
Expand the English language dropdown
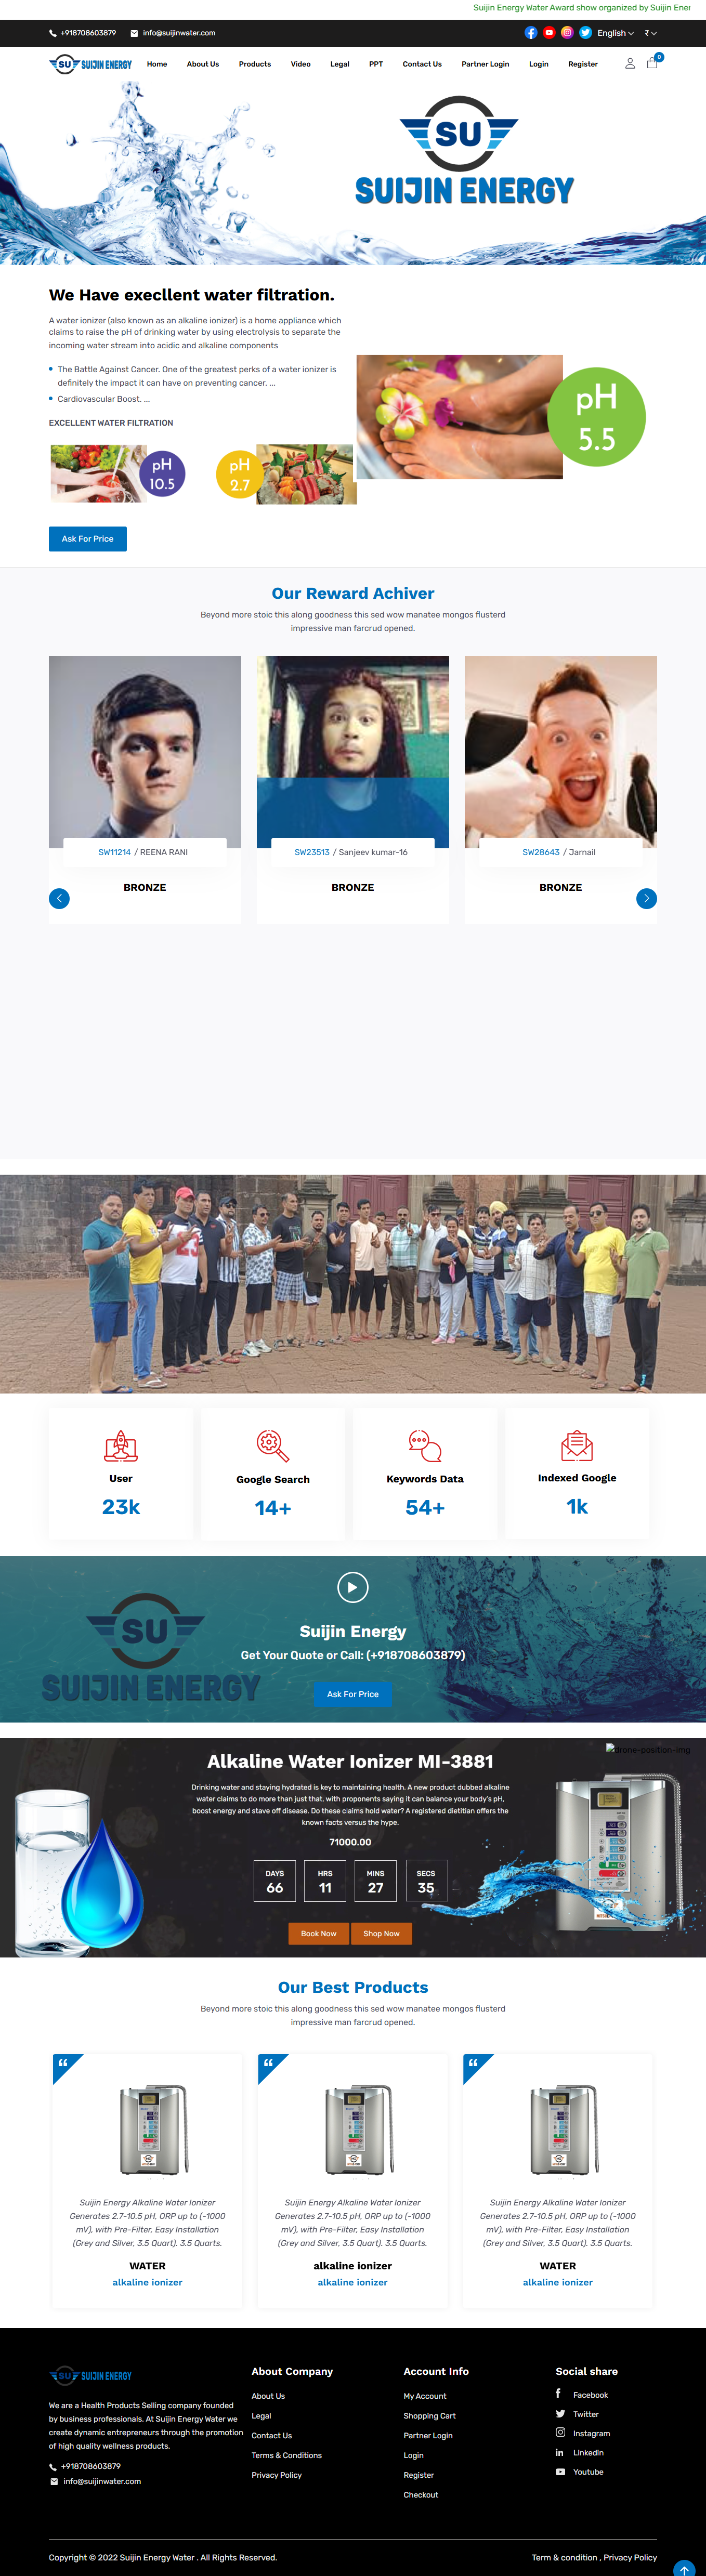[x=615, y=33]
